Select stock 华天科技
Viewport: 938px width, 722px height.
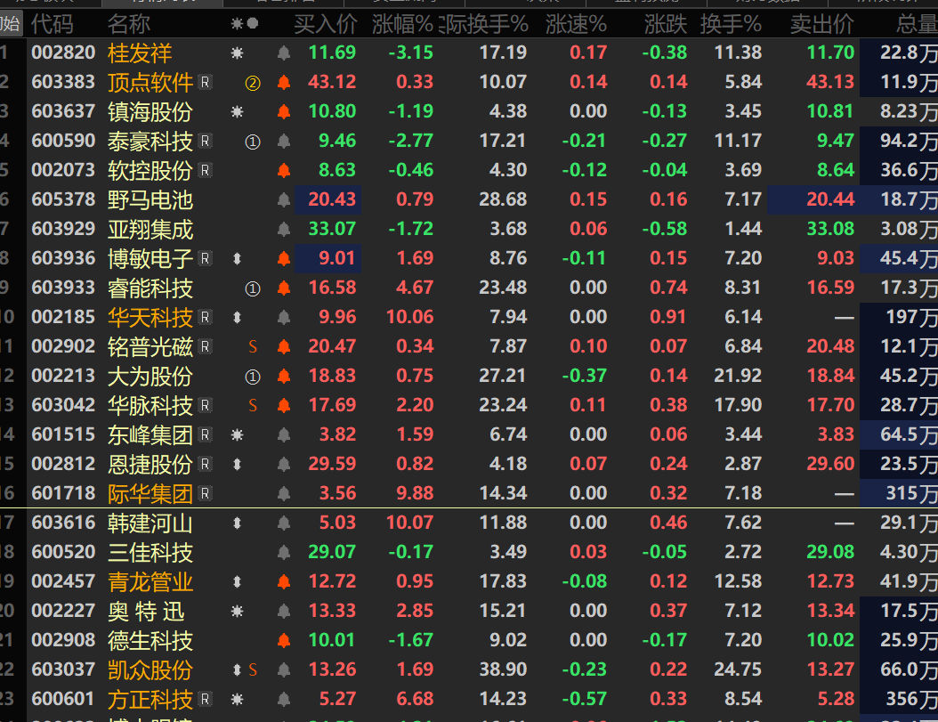coord(150,317)
